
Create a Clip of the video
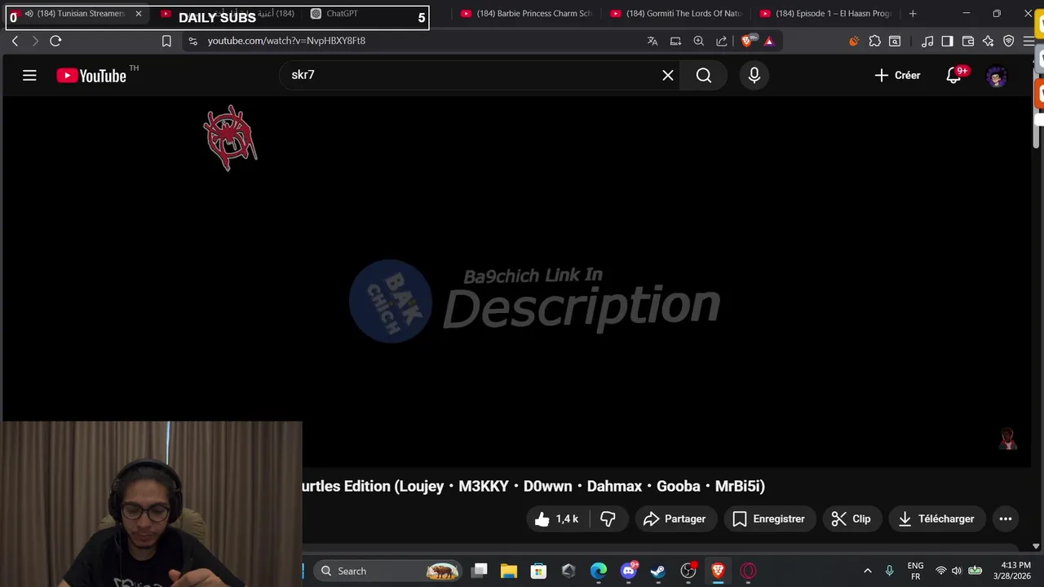point(851,519)
